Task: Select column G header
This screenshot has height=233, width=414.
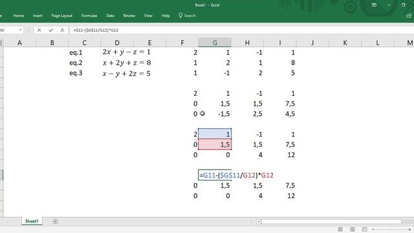Action: click(x=215, y=43)
